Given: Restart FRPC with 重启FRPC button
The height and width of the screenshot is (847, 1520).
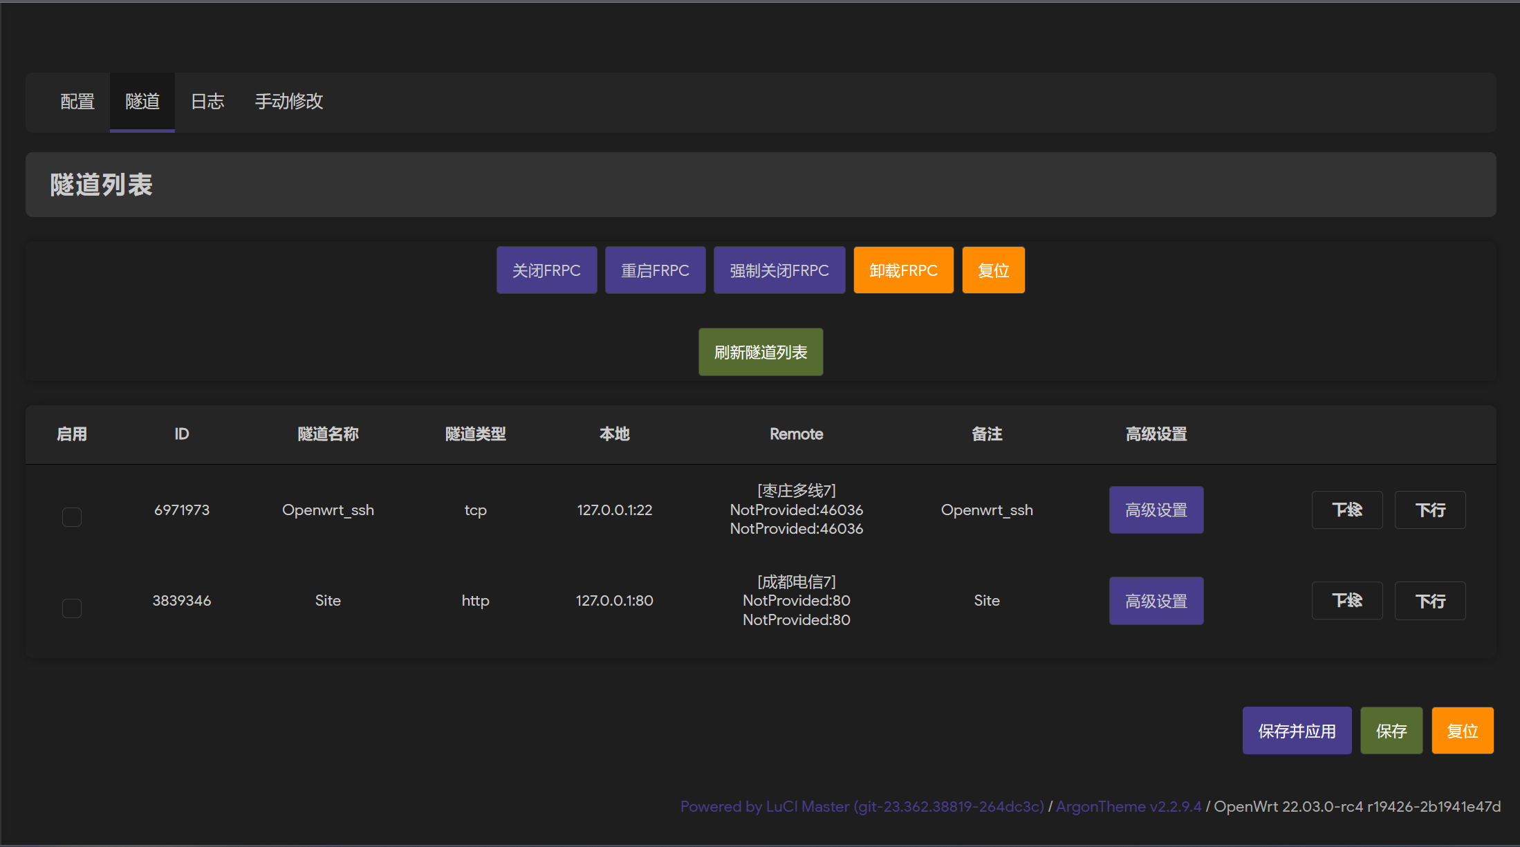Looking at the screenshot, I should [655, 270].
